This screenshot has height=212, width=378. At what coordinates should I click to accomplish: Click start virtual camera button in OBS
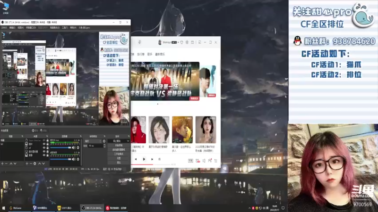tap(119, 150)
